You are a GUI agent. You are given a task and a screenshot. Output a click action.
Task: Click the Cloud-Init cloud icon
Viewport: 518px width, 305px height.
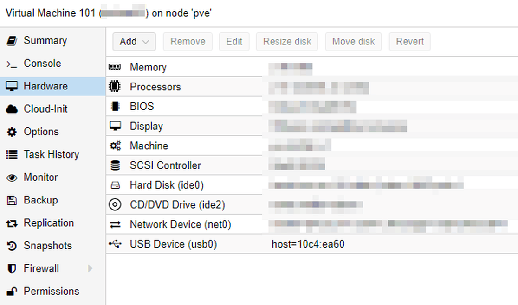click(x=12, y=109)
